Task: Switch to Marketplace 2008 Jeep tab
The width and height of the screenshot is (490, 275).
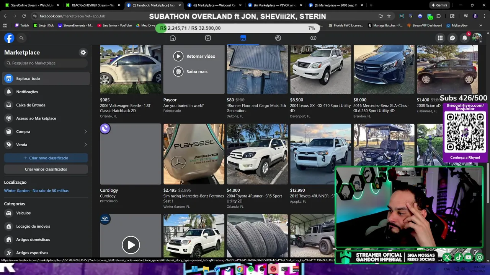Action: [336, 5]
